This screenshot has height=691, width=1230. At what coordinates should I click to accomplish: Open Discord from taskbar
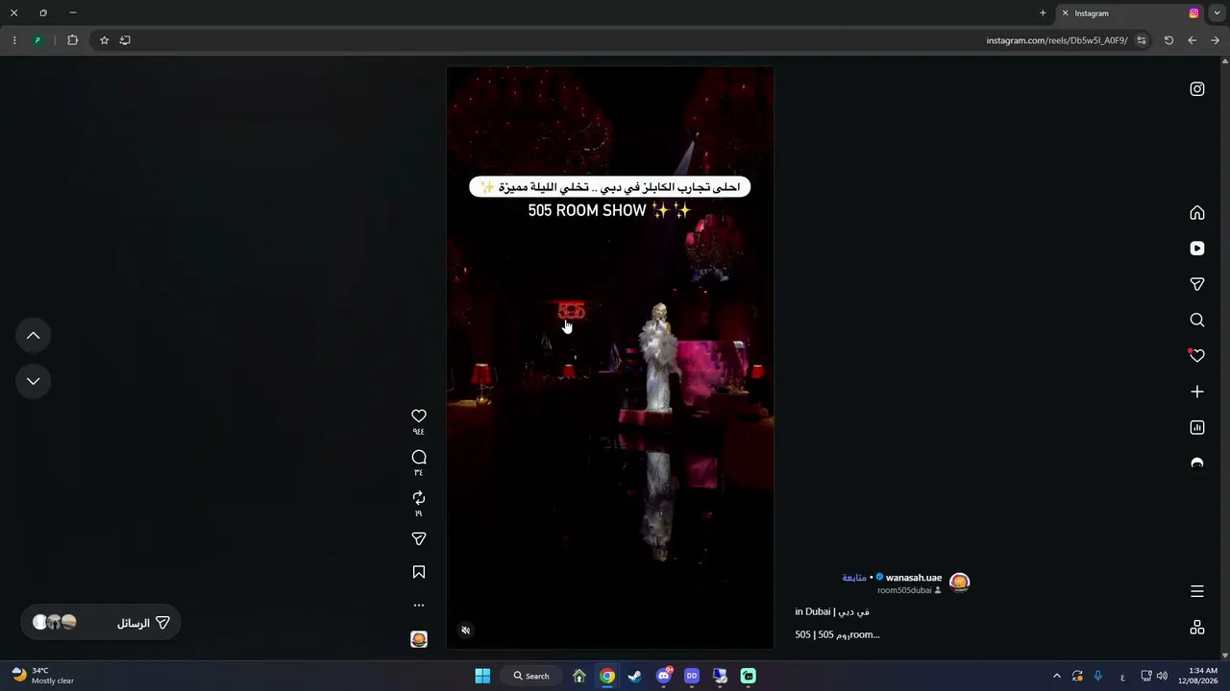[663, 676]
